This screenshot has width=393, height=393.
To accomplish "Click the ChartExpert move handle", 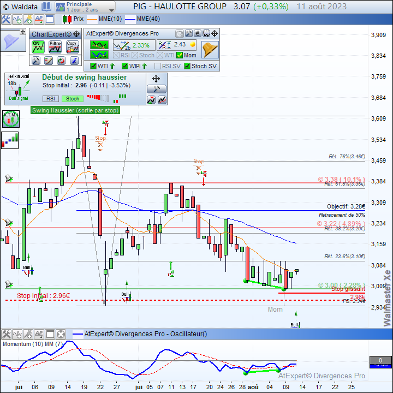I will coord(76,34).
